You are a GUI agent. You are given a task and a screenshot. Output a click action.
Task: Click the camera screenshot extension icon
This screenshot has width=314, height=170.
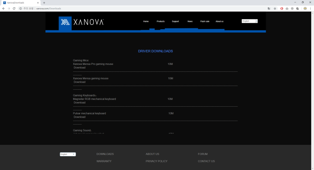click(x=287, y=9)
